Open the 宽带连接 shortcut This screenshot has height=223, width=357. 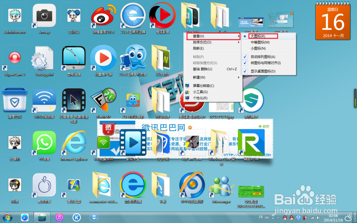click(74, 61)
